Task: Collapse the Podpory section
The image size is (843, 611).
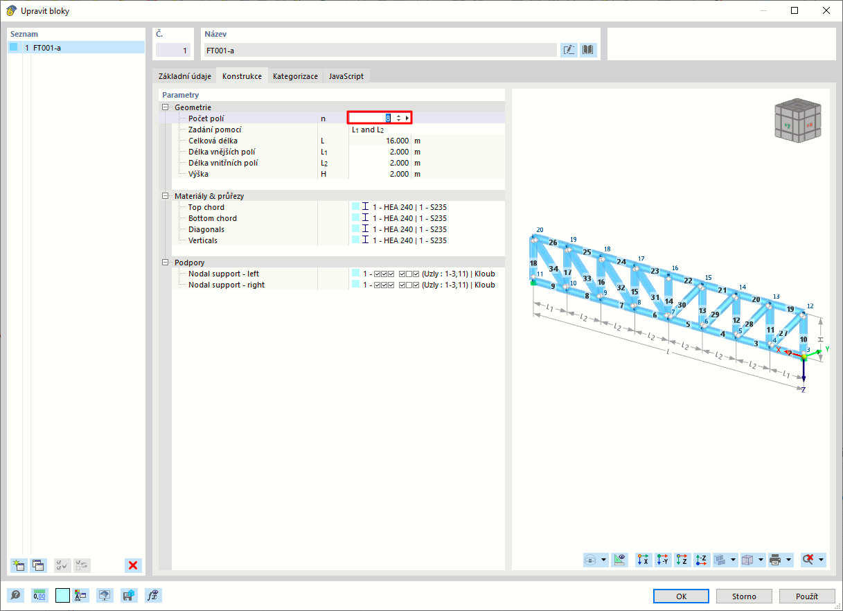Action: coord(165,263)
